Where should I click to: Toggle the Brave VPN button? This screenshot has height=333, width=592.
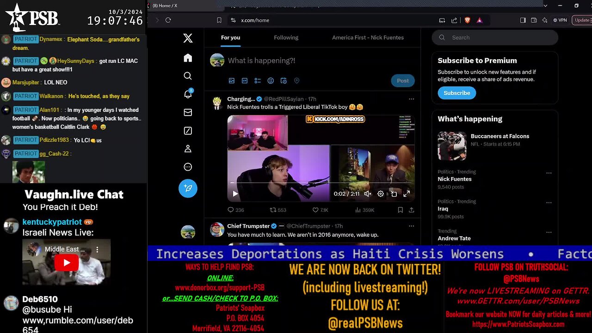coord(560,20)
